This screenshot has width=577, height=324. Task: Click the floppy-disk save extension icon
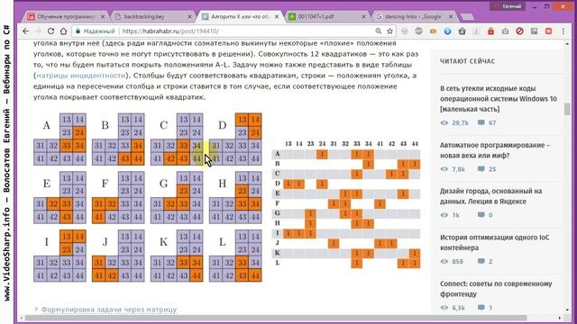click(534, 31)
